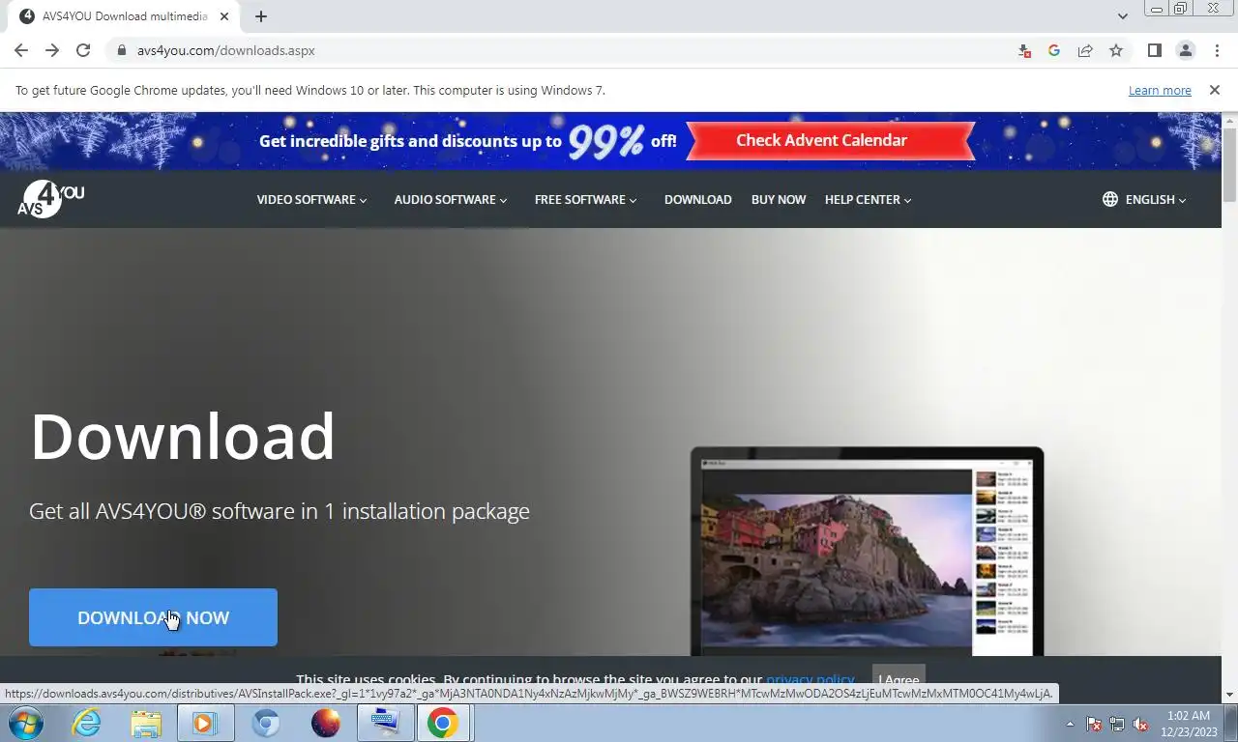Open the Chrome side panel icon
1238x742 pixels.
click(x=1154, y=50)
